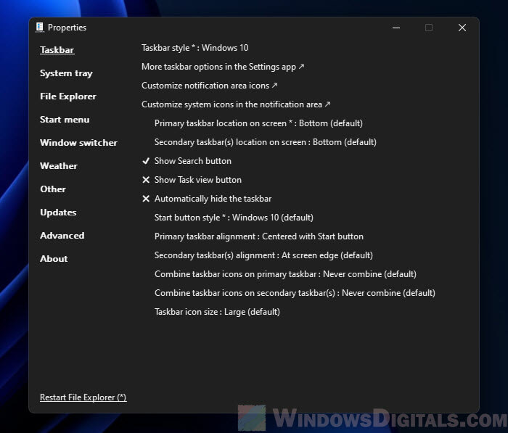Click Restart File Explorer link

coord(83,397)
